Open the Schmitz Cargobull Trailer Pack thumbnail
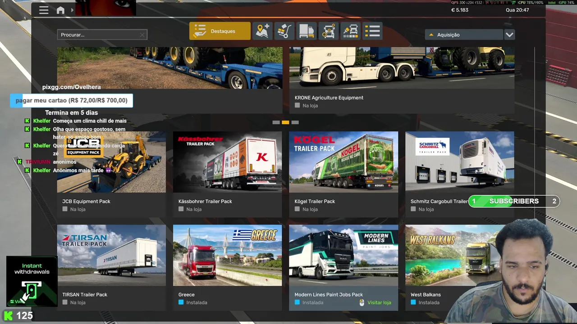 pyautogui.click(x=460, y=162)
